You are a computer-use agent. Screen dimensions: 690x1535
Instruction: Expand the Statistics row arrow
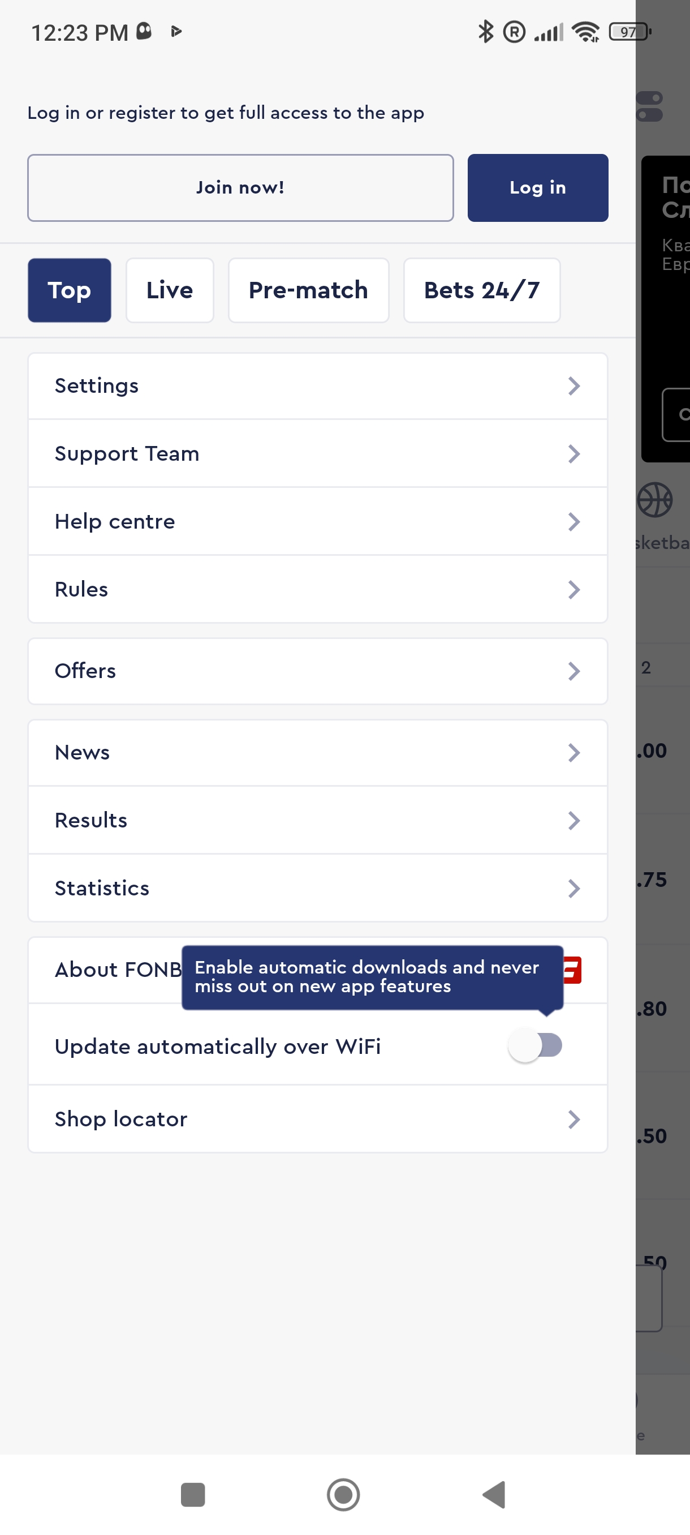[x=573, y=889]
